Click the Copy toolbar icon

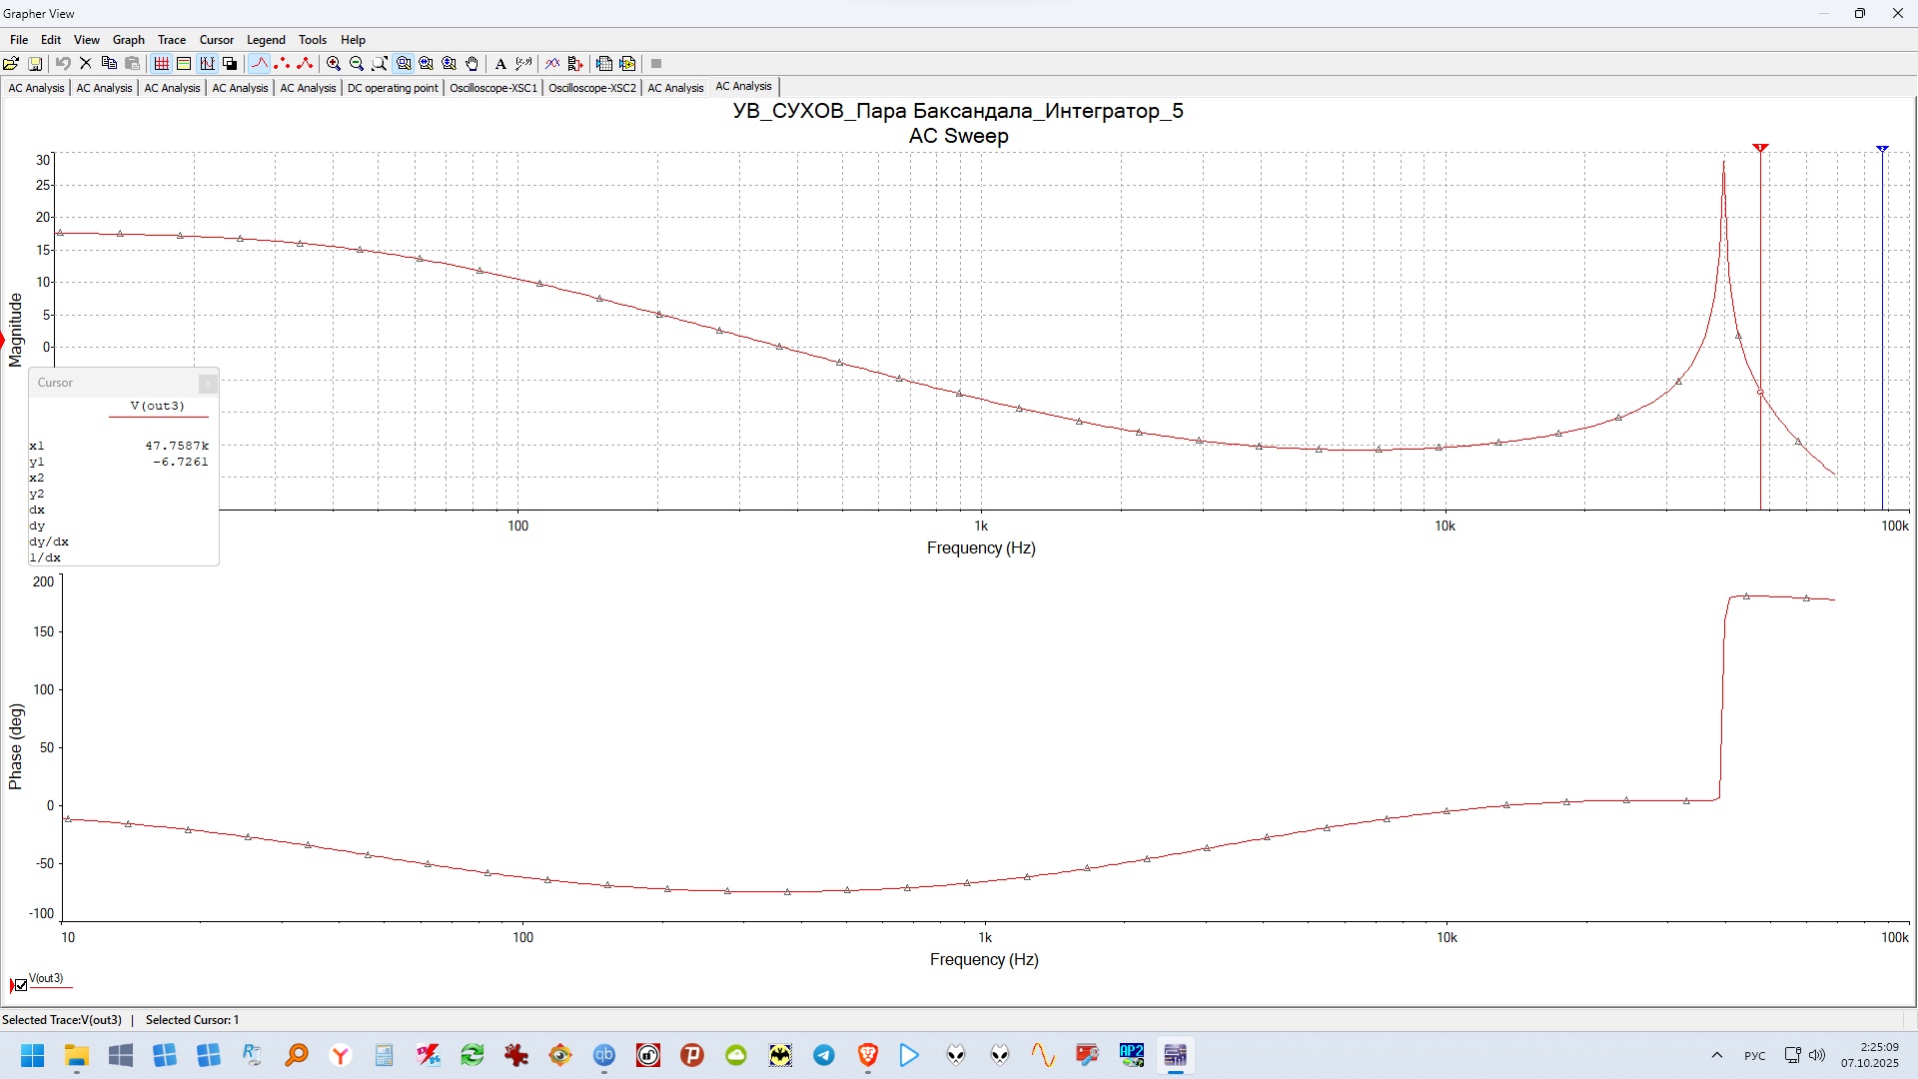point(109,63)
